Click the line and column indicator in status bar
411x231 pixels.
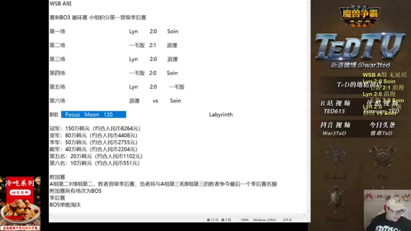(x=219, y=220)
